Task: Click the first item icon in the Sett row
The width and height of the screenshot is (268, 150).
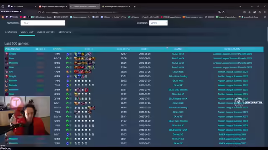Action: [x=75, y=72]
